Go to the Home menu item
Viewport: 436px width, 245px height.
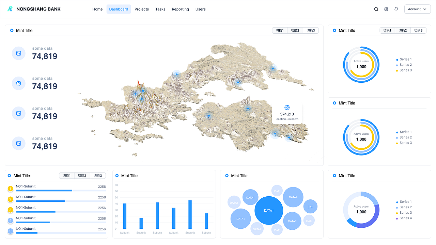pos(97,9)
